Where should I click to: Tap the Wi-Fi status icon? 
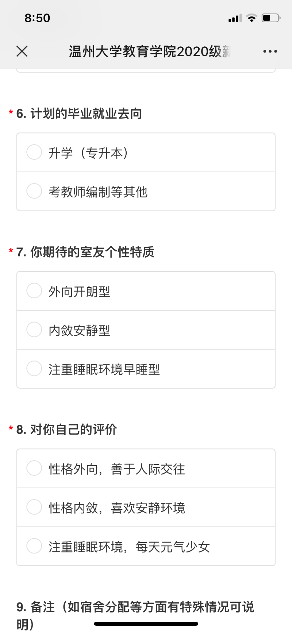[251, 18]
